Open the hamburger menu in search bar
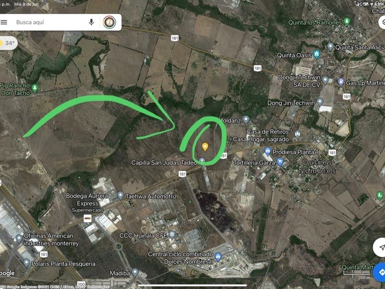Viewport: 385px width, 289px height. click(4, 22)
